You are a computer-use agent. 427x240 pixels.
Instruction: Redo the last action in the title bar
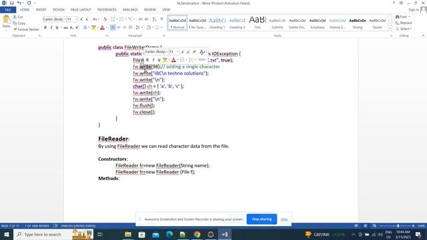pos(29,3)
